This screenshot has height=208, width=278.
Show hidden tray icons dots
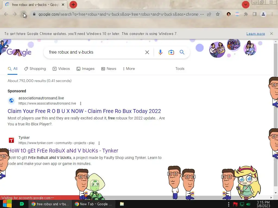229,204
